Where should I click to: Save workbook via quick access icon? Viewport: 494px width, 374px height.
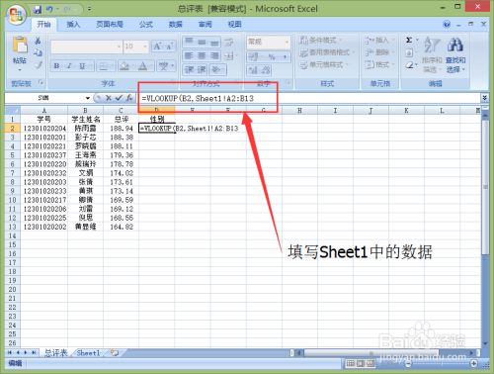(x=38, y=9)
